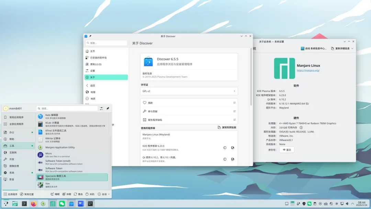The height and width of the screenshot is (209, 371).
Task: Open system settings taskbar icon
Action: pyautogui.click(x=90, y=203)
